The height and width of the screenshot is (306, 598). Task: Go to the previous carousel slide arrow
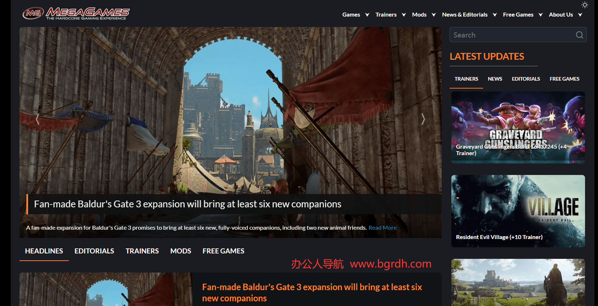37,119
